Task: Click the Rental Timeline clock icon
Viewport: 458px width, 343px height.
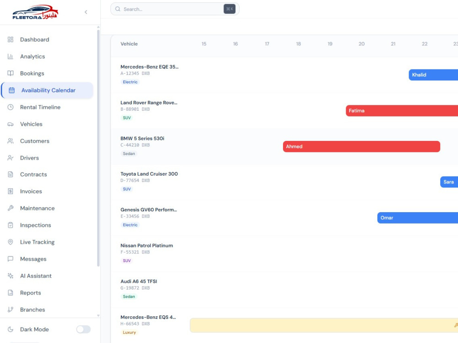Action: (11, 107)
